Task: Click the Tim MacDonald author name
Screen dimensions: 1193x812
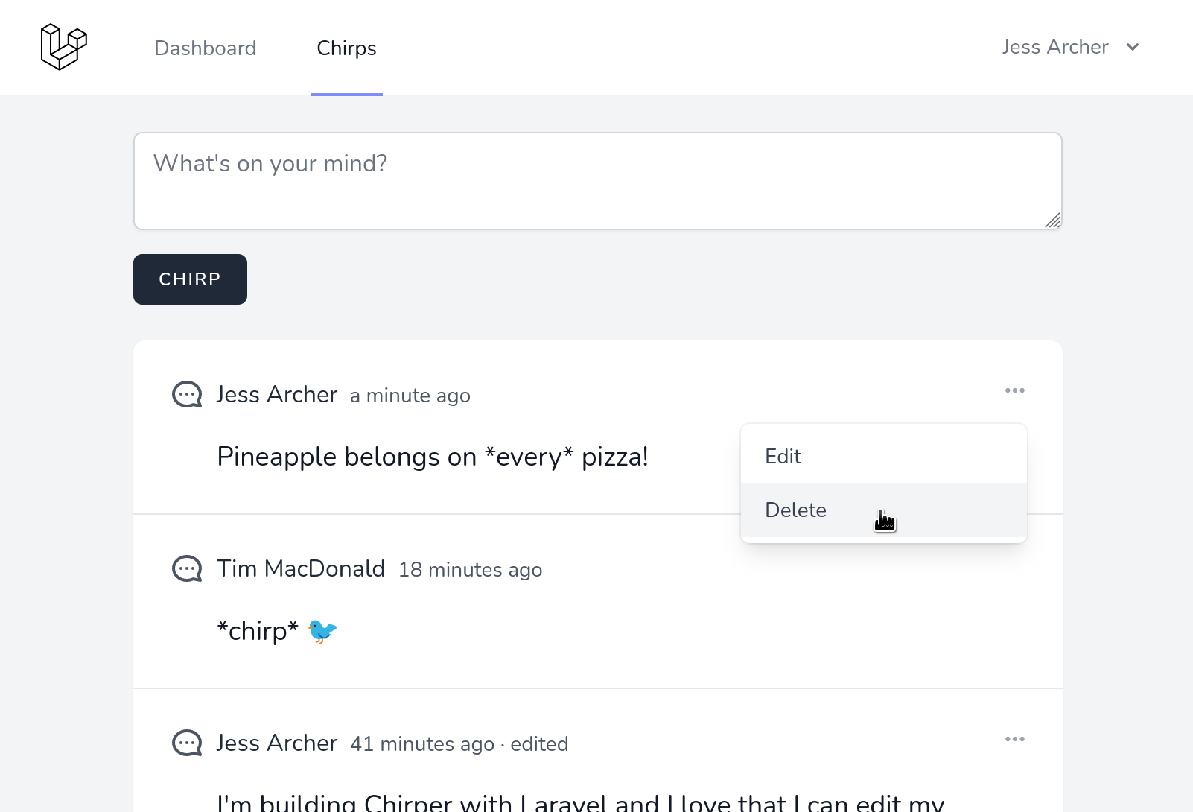Action: click(x=301, y=569)
